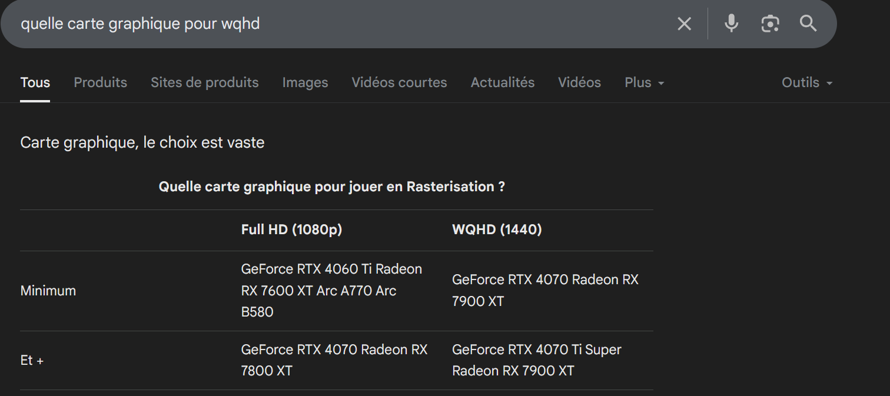Image resolution: width=890 pixels, height=396 pixels.
Task: Go to the Images tab
Action: tap(305, 83)
